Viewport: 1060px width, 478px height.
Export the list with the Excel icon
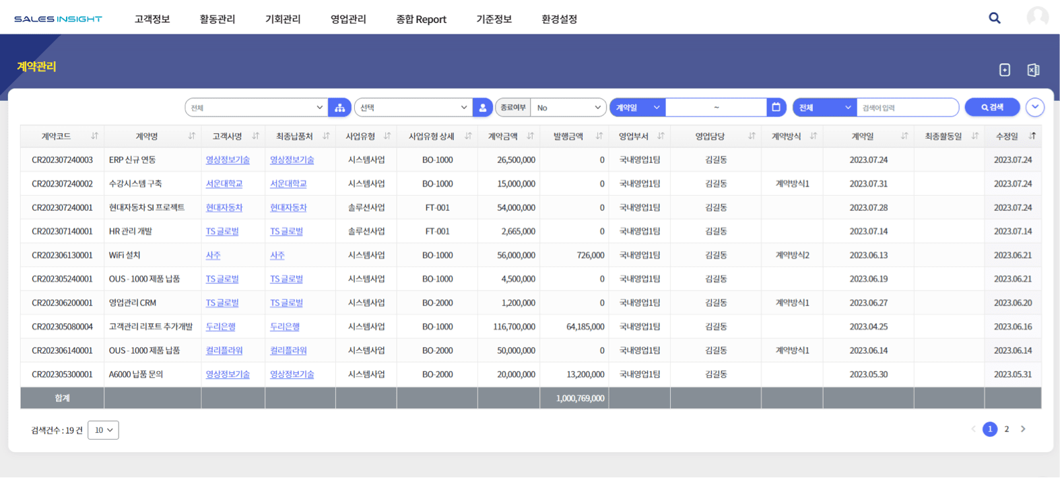(1033, 70)
